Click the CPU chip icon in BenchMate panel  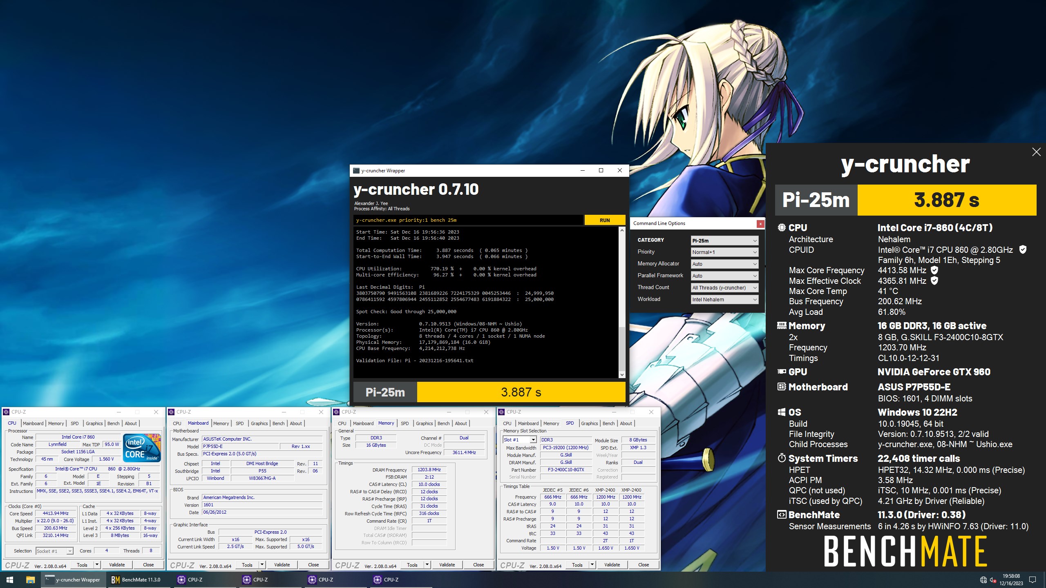point(782,227)
